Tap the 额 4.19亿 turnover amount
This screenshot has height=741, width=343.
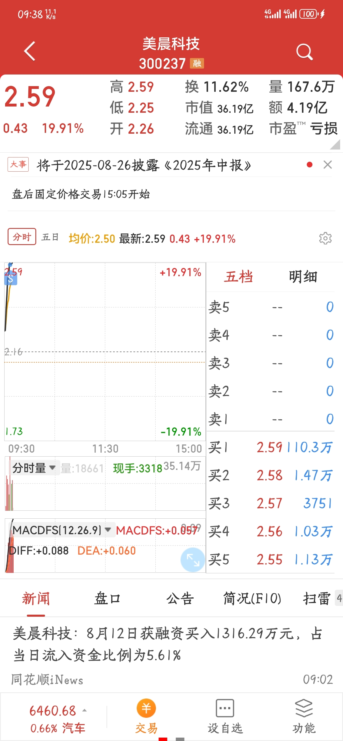click(x=298, y=108)
